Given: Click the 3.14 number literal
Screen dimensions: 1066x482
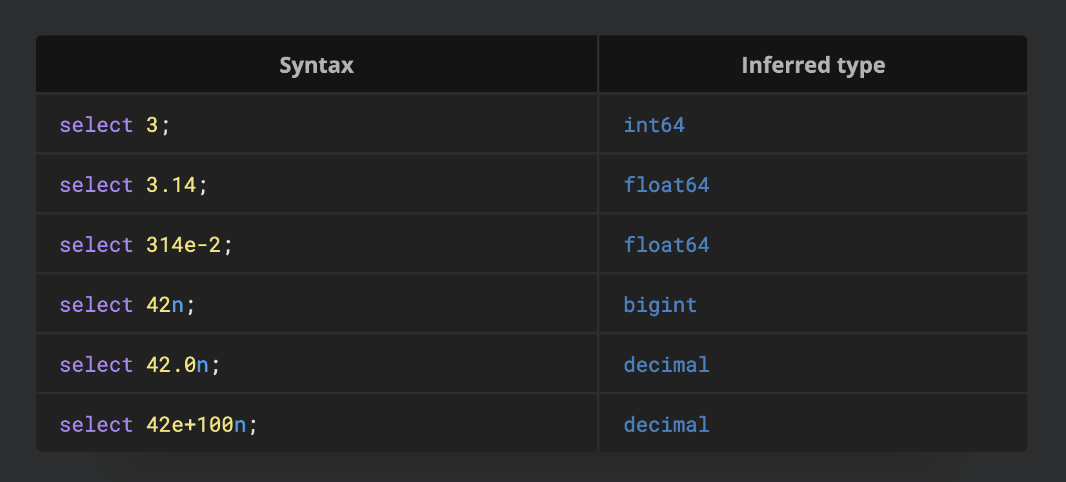Looking at the screenshot, I should (x=171, y=185).
